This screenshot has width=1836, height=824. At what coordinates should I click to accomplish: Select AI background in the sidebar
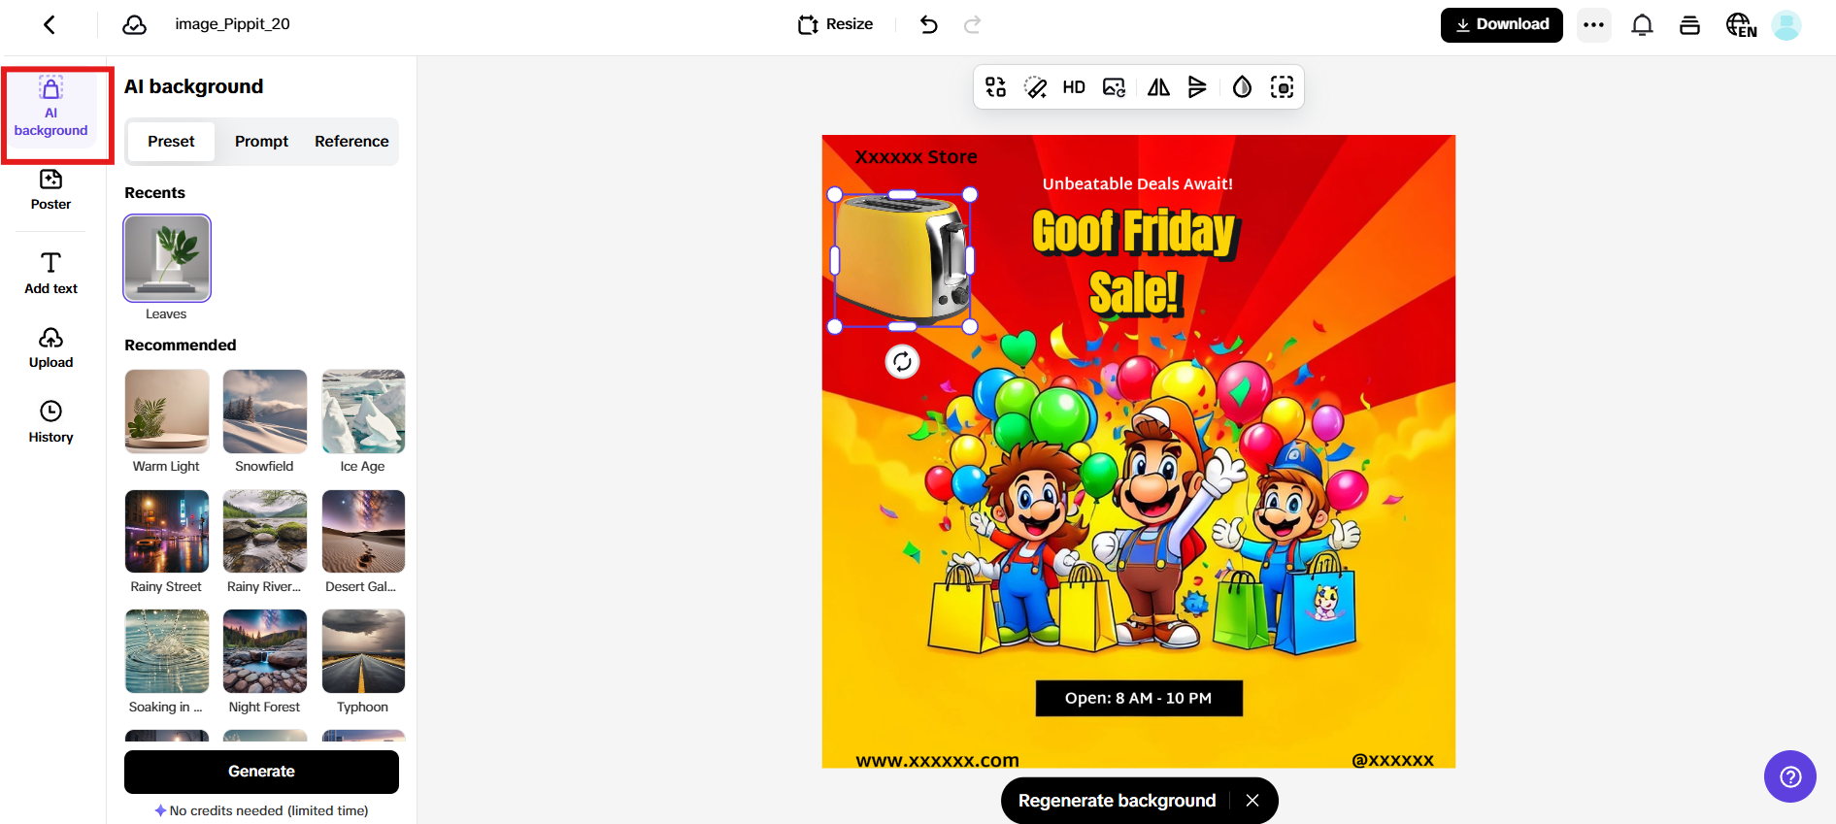(51, 108)
